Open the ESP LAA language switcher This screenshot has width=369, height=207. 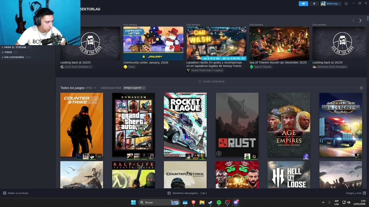pyautogui.click(x=337, y=202)
